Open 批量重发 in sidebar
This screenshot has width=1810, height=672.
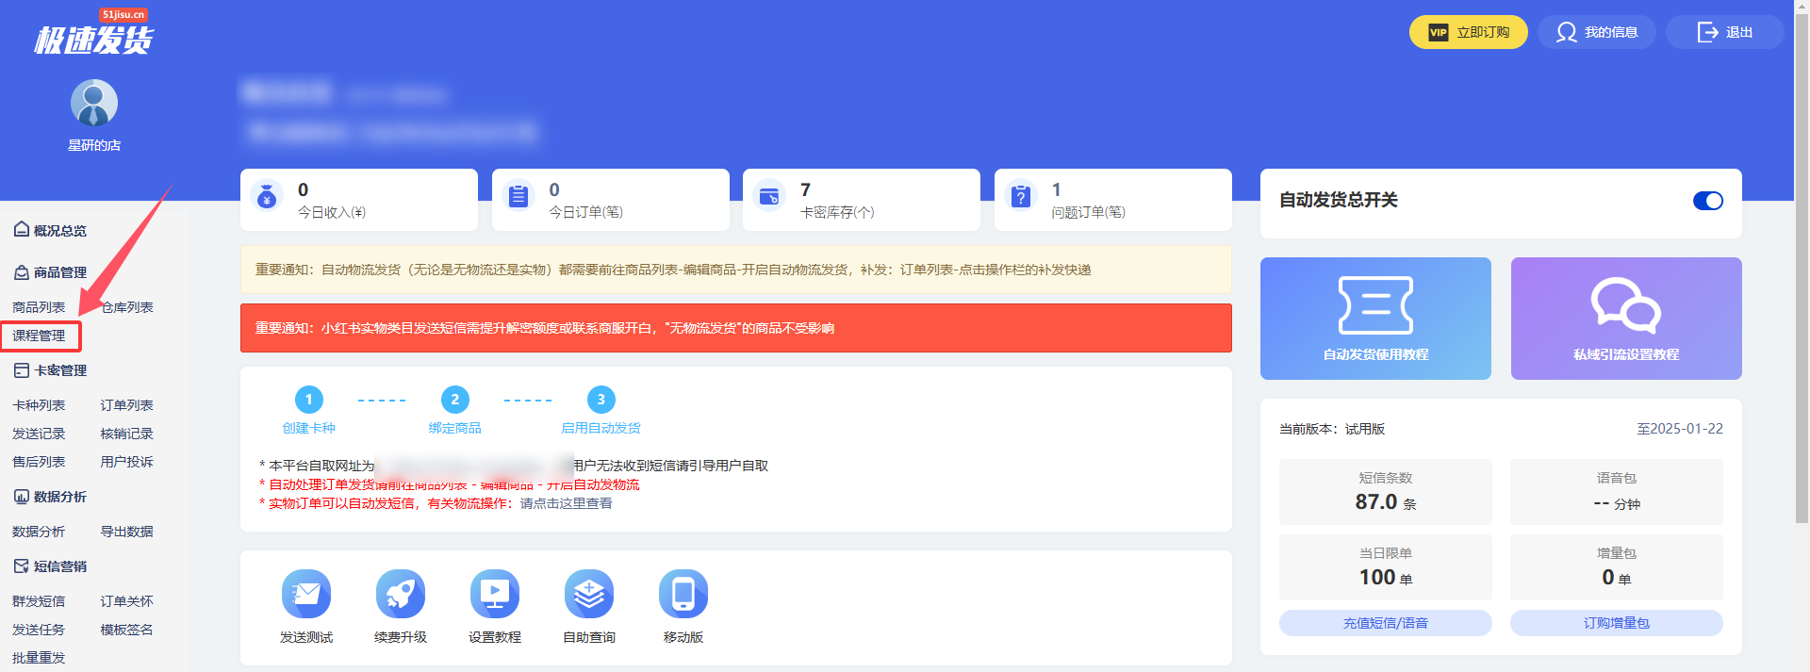click(x=39, y=658)
